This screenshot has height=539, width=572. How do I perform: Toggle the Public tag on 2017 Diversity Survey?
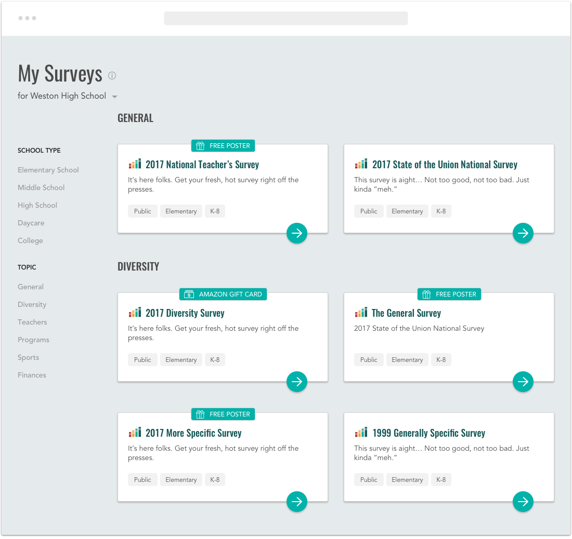click(142, 359)
